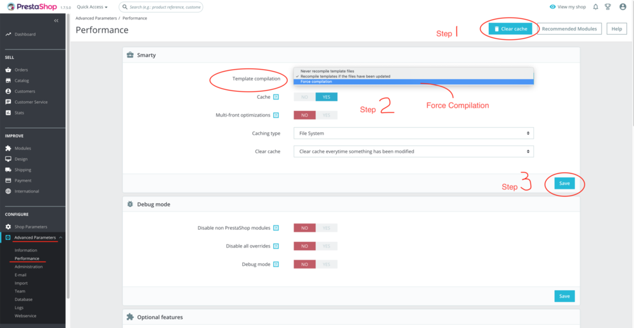
Task: Collapse Advanced Parameters chevron
Action: pos(61,237)
